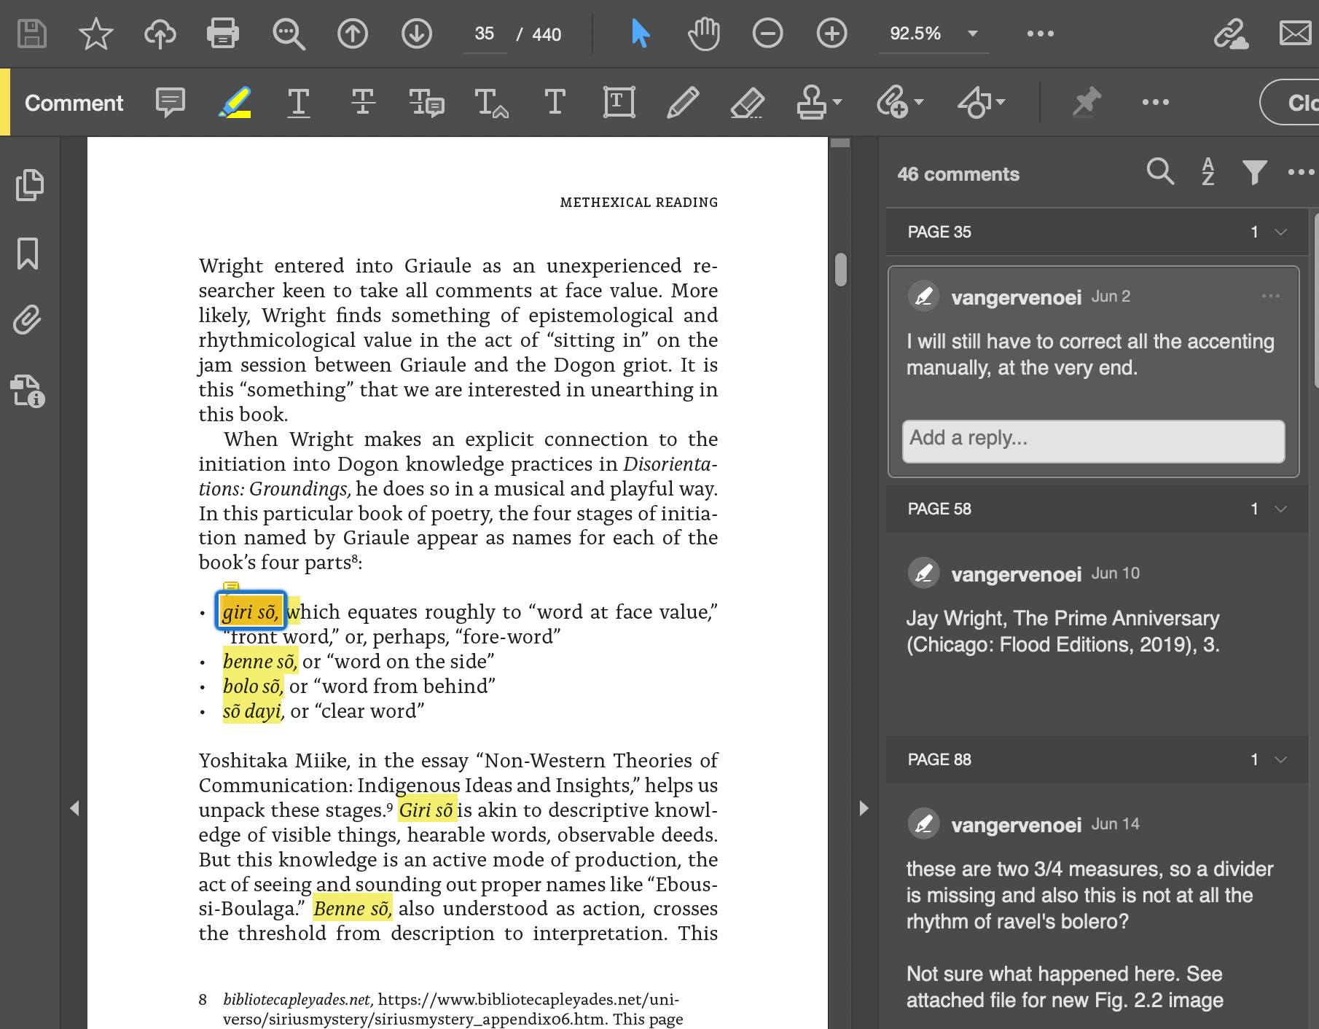Click highlighted 'giri sõ,' in bullet list

[251, 611]
